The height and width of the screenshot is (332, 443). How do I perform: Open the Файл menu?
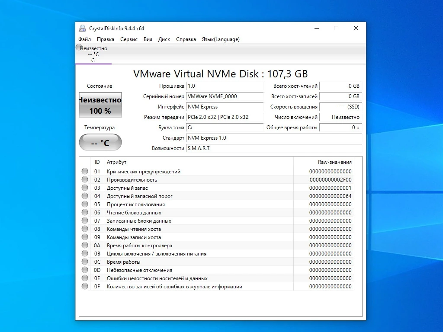(x=84, y=39)
